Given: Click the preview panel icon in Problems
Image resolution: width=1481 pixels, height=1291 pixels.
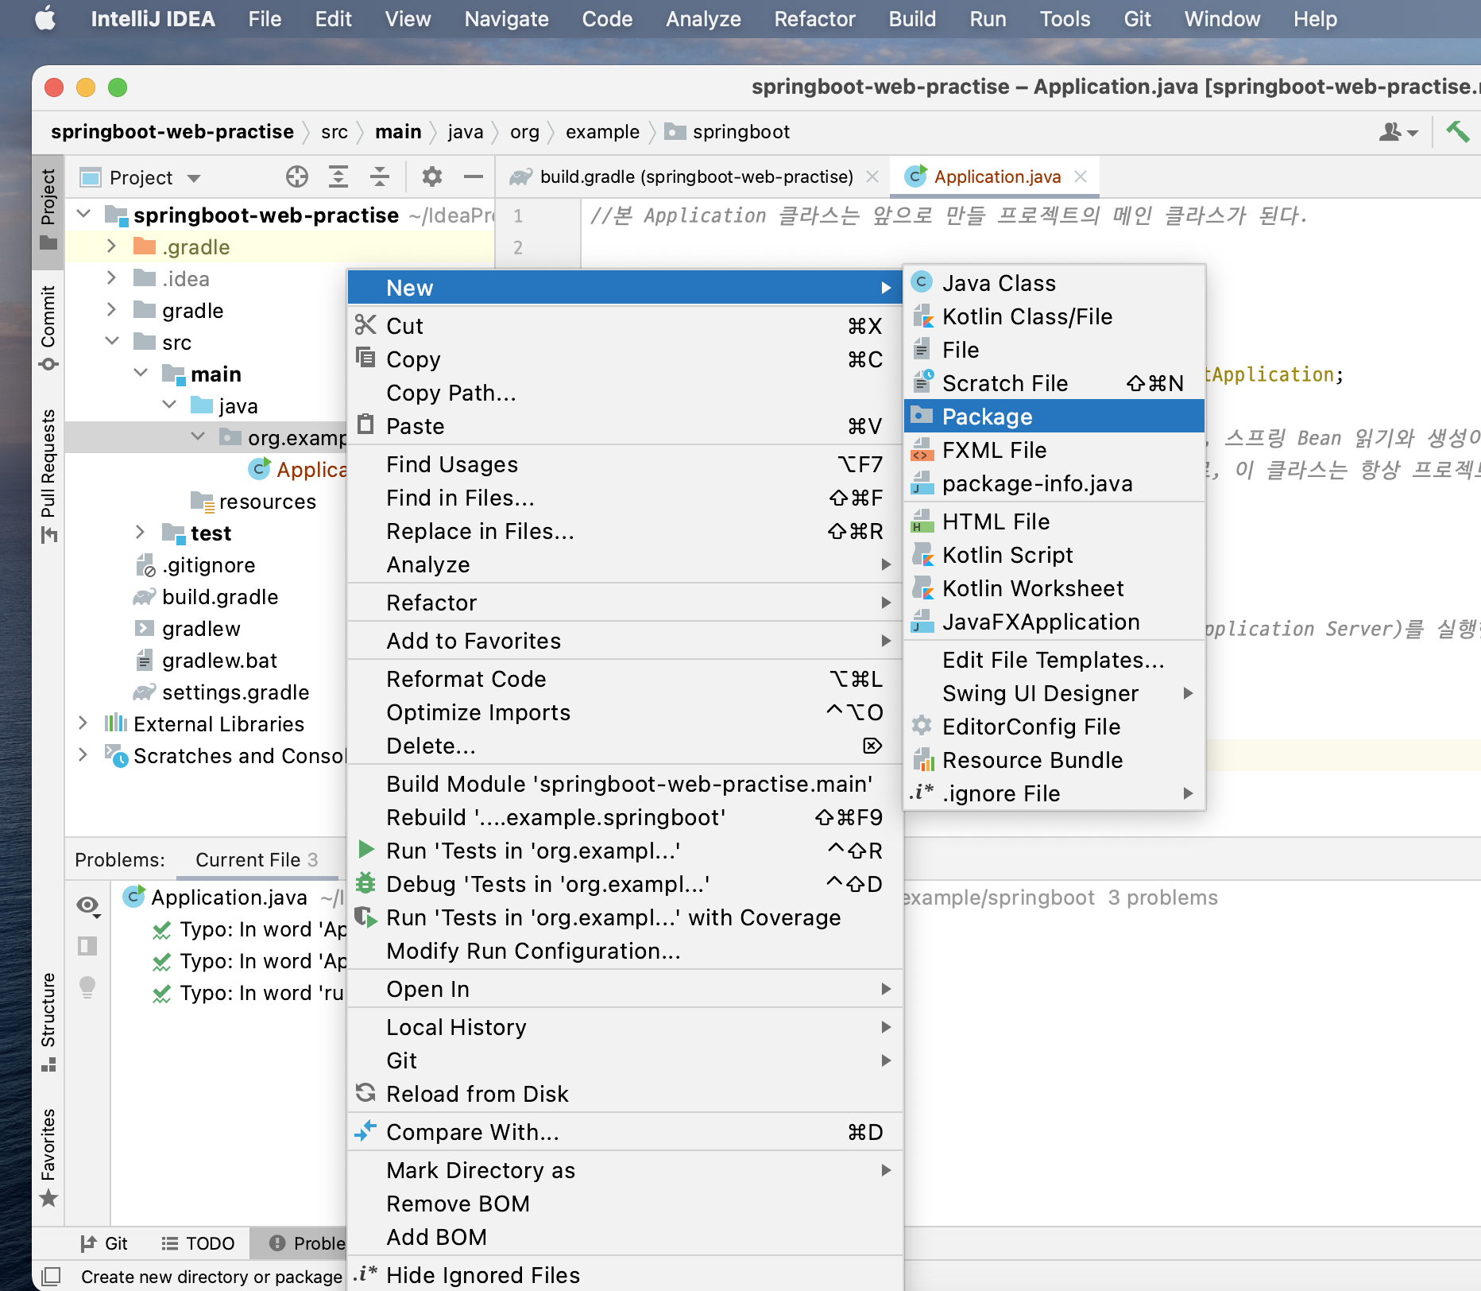Looking at the screenshot, I should 87,946.
